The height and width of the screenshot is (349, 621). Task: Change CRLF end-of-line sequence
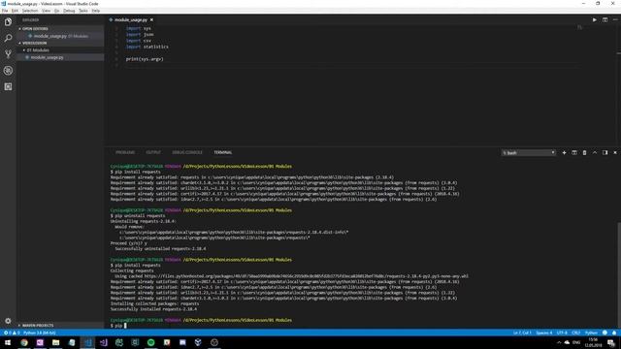575,333
